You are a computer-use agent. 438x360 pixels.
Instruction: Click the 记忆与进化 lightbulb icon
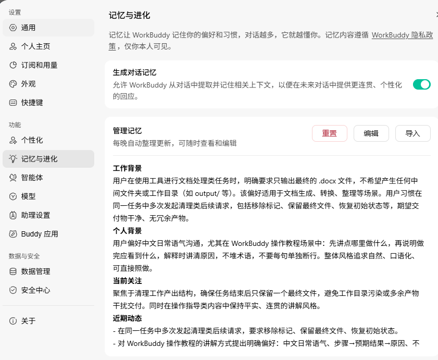pyautogui.click(x=13, y=159)
